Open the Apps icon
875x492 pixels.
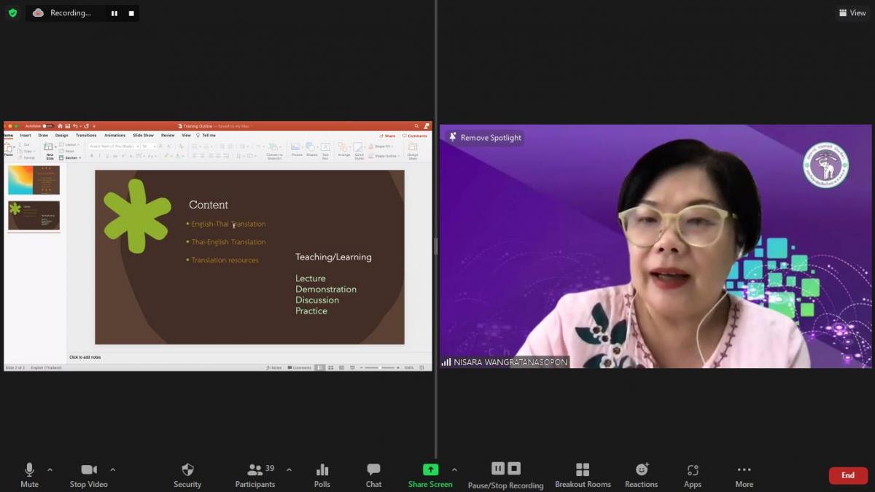(693, 475)
